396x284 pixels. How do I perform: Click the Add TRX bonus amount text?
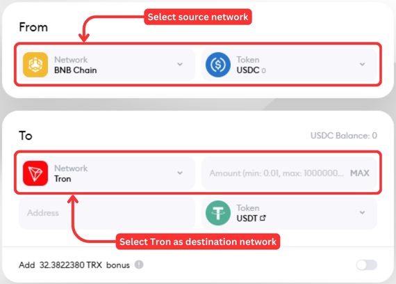click(74, 265)
